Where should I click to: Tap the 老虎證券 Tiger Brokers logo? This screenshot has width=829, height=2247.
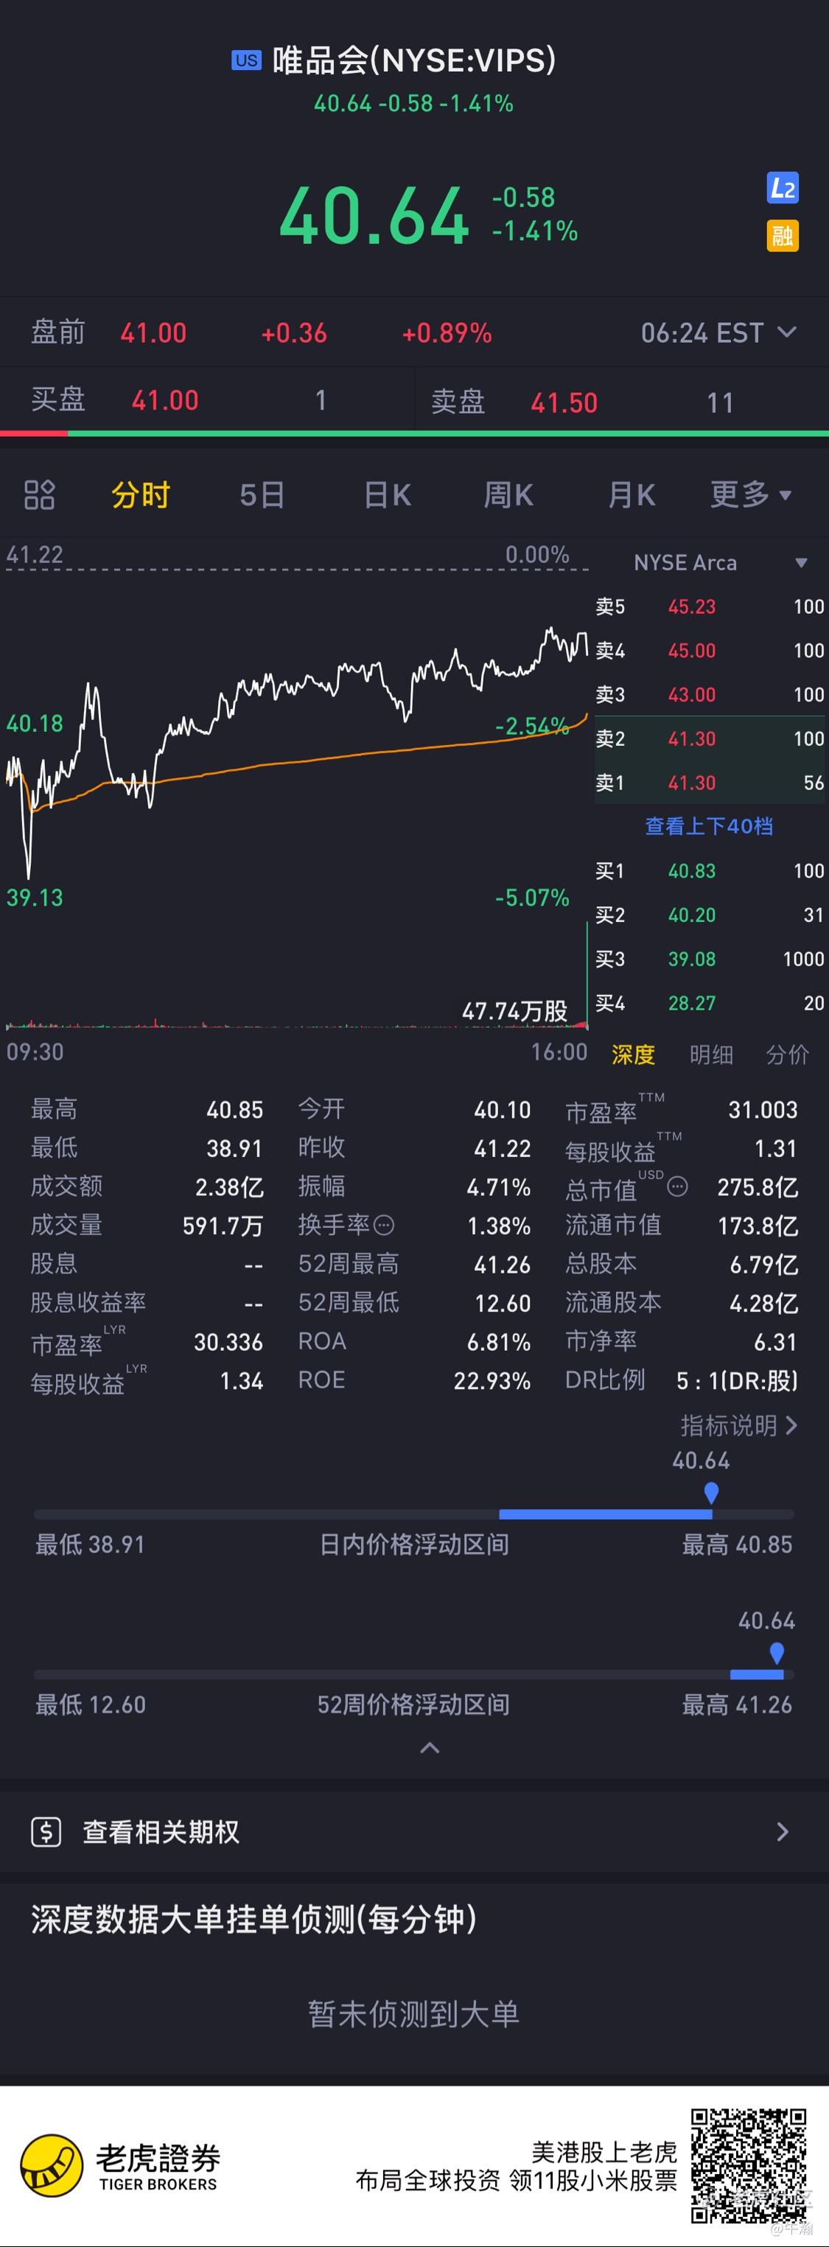[x=119, y=2165]
